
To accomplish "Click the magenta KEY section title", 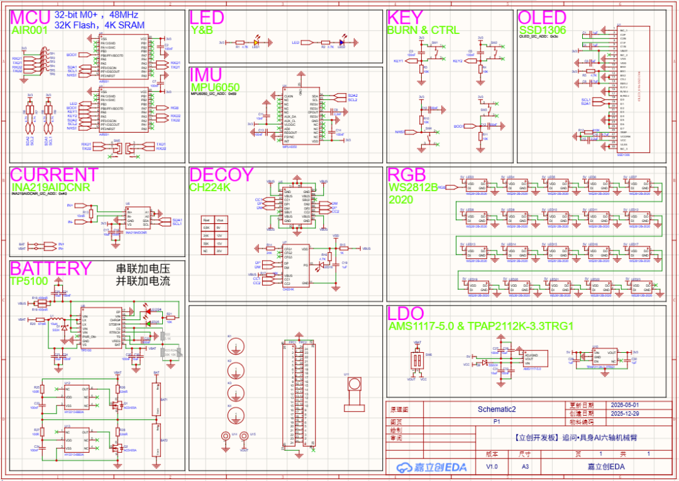I will point(405,18).
